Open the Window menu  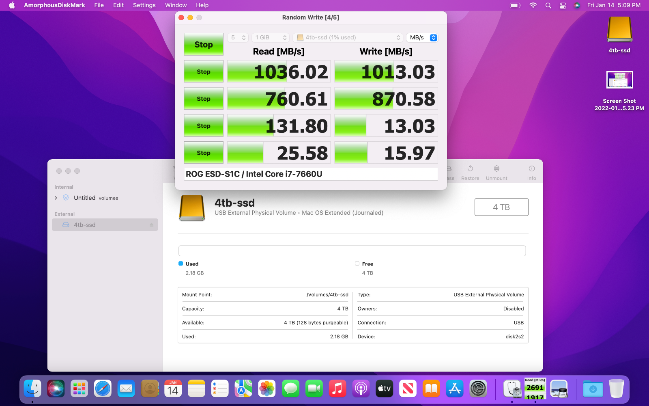pyautogui.click(x=176, y=5)
